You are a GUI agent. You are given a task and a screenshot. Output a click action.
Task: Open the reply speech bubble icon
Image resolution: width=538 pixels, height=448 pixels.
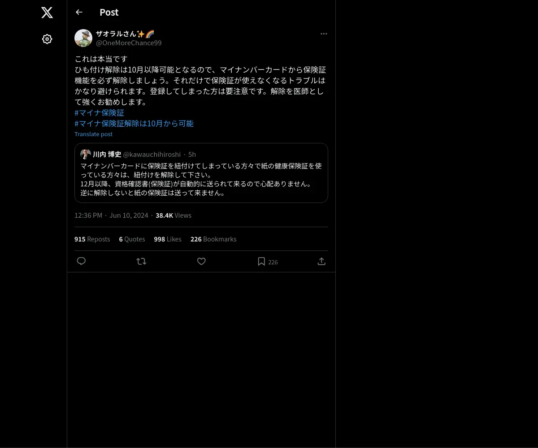point(81,261)
